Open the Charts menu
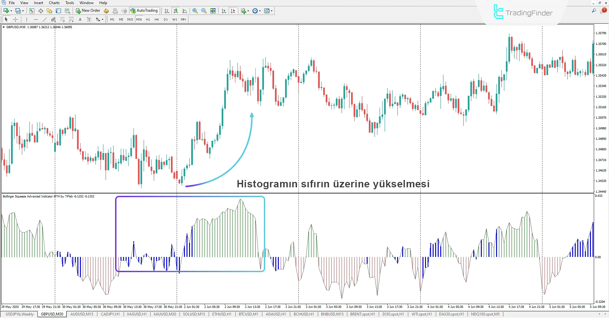Image resolution: width=609 pixels, height=318 pixels. 54,3
